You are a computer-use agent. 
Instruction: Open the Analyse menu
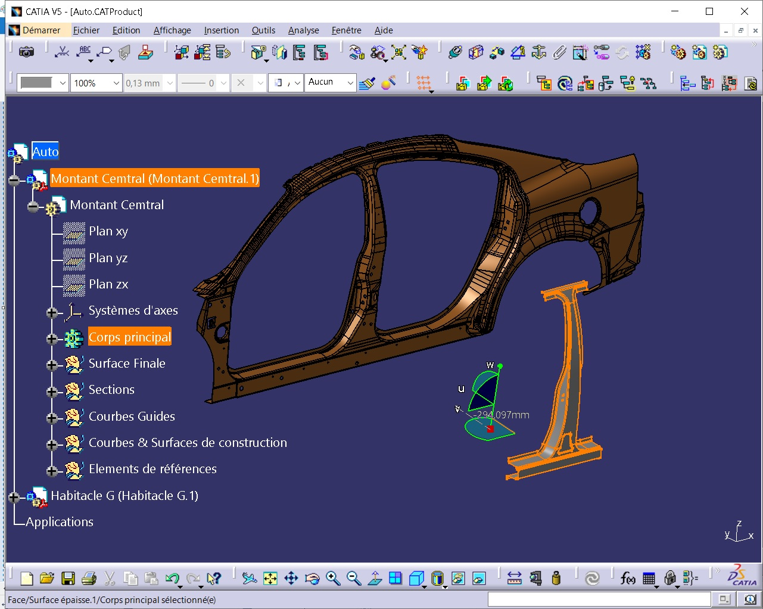304,30
